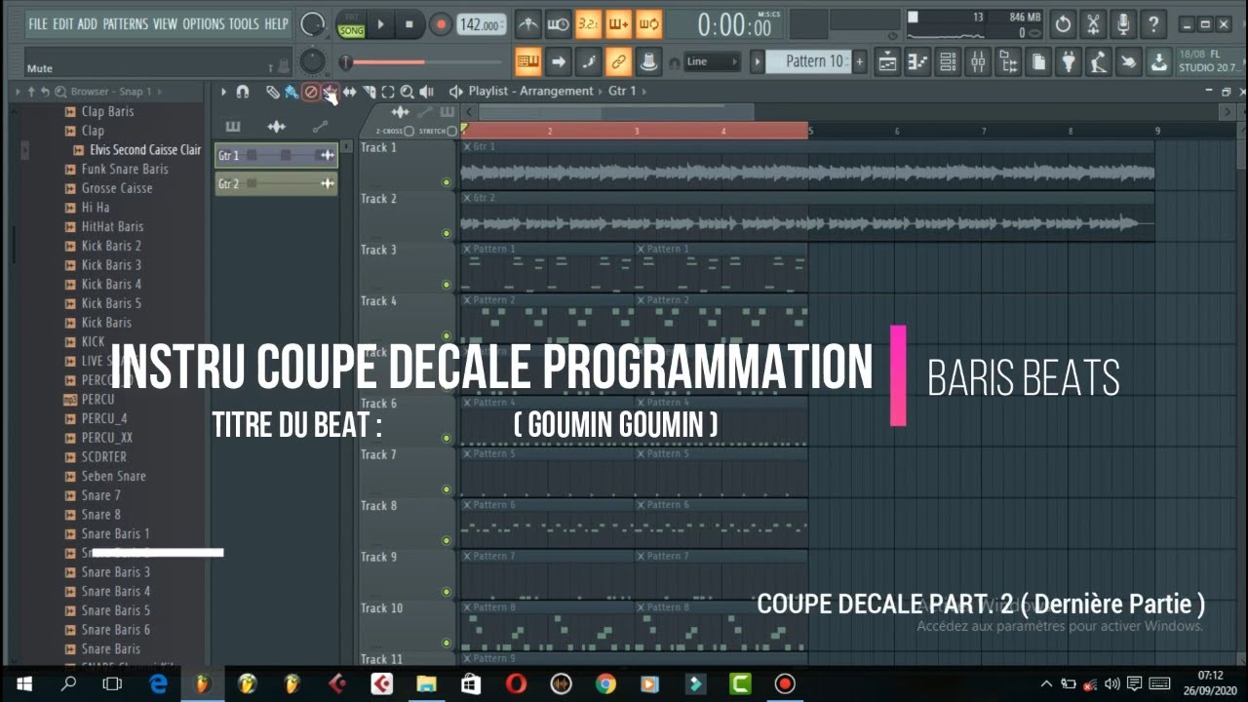1248x702 pixels.
Task: Adjust the 142.000 tempo field
Action: point(482,25)
